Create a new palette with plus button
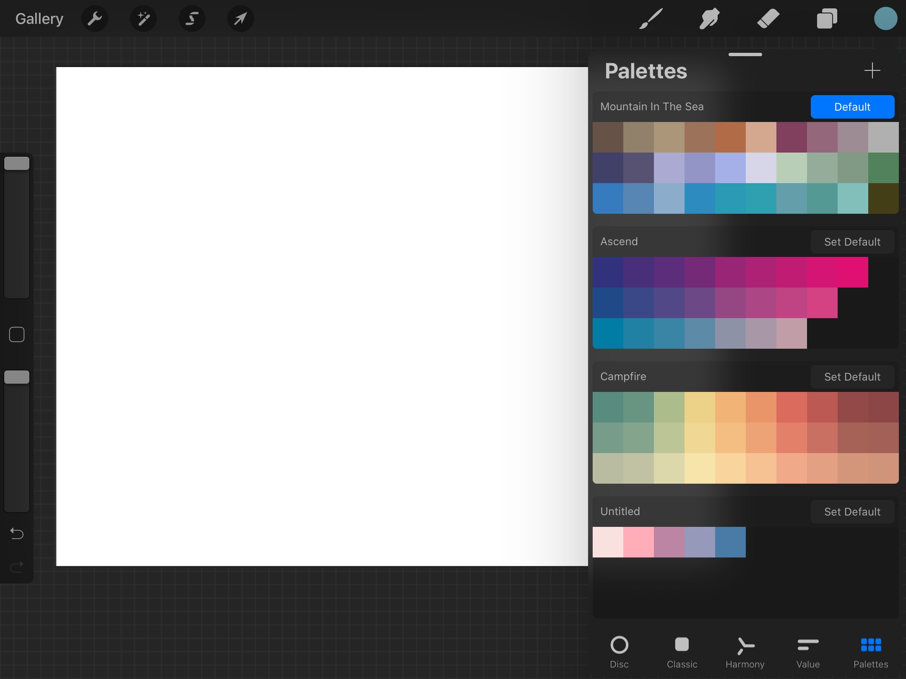This screenshot has height=679, width=906. [872, 70]
